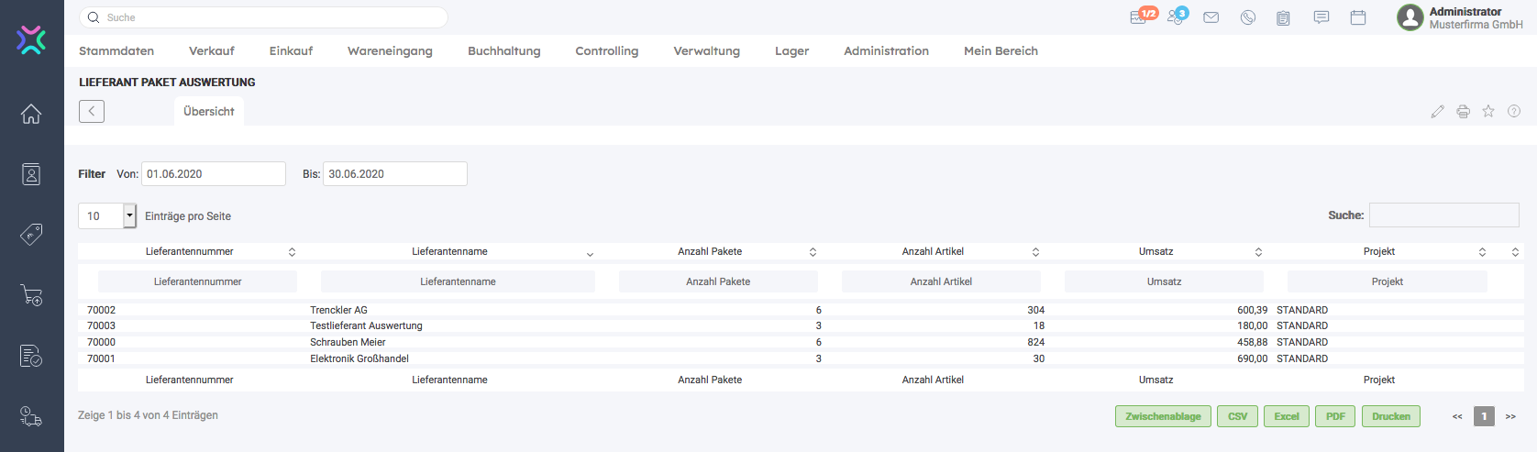Sort table by Umsatz column
Image resolution: width=1537 pixels, height=452 pixels.
click(x=1156, y=251)
